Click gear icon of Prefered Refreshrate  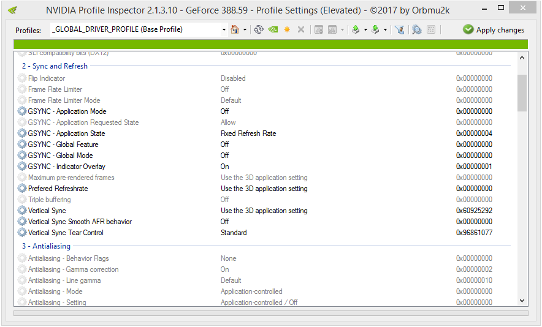22,189
